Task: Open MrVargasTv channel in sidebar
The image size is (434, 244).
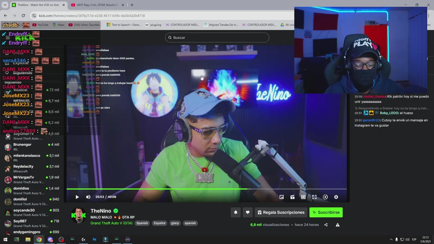Action: 32,179
